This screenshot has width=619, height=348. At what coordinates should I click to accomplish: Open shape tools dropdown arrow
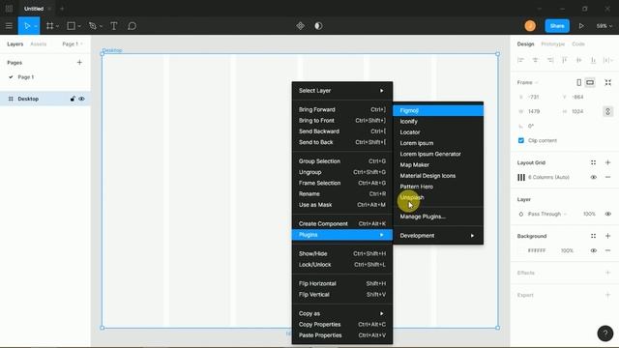[x=79, y=26]
